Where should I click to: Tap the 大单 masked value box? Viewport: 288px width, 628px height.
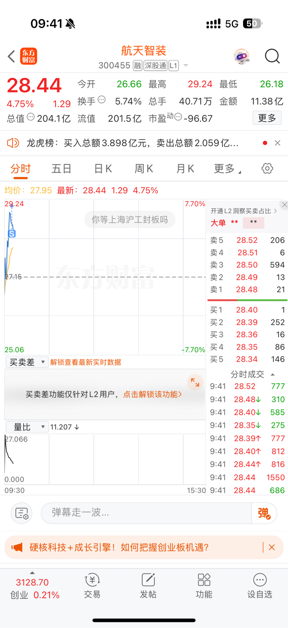[x=253, y=223]
